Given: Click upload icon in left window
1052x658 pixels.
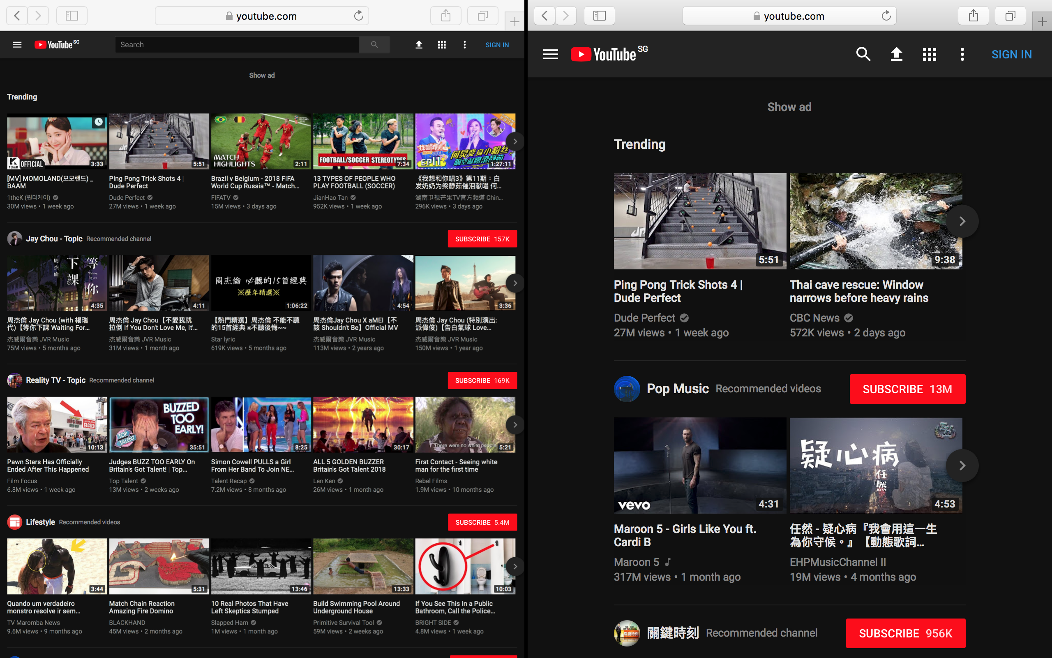Looking at the screenshot, I should tap(419, 45).
